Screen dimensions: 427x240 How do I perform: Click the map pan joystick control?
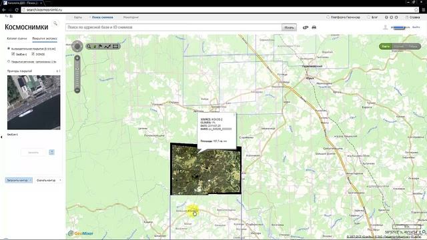click(77, 47)
